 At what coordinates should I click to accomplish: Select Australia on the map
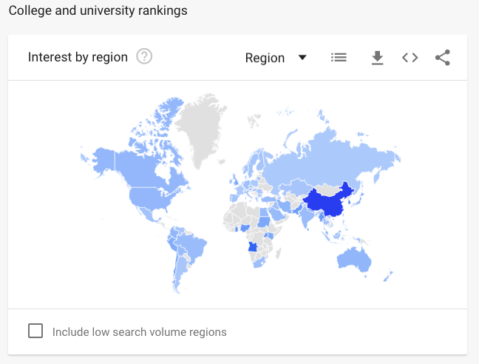[x=354, y=260]
